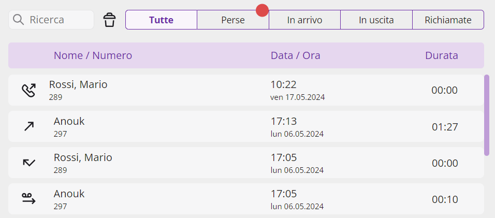Click the Durata column header

[442, 55]
